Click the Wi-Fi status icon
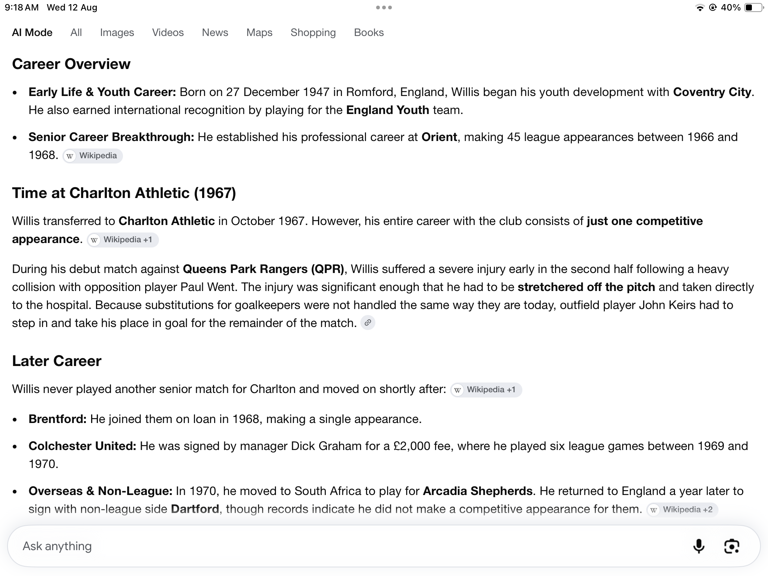 (x=700, y=7)
